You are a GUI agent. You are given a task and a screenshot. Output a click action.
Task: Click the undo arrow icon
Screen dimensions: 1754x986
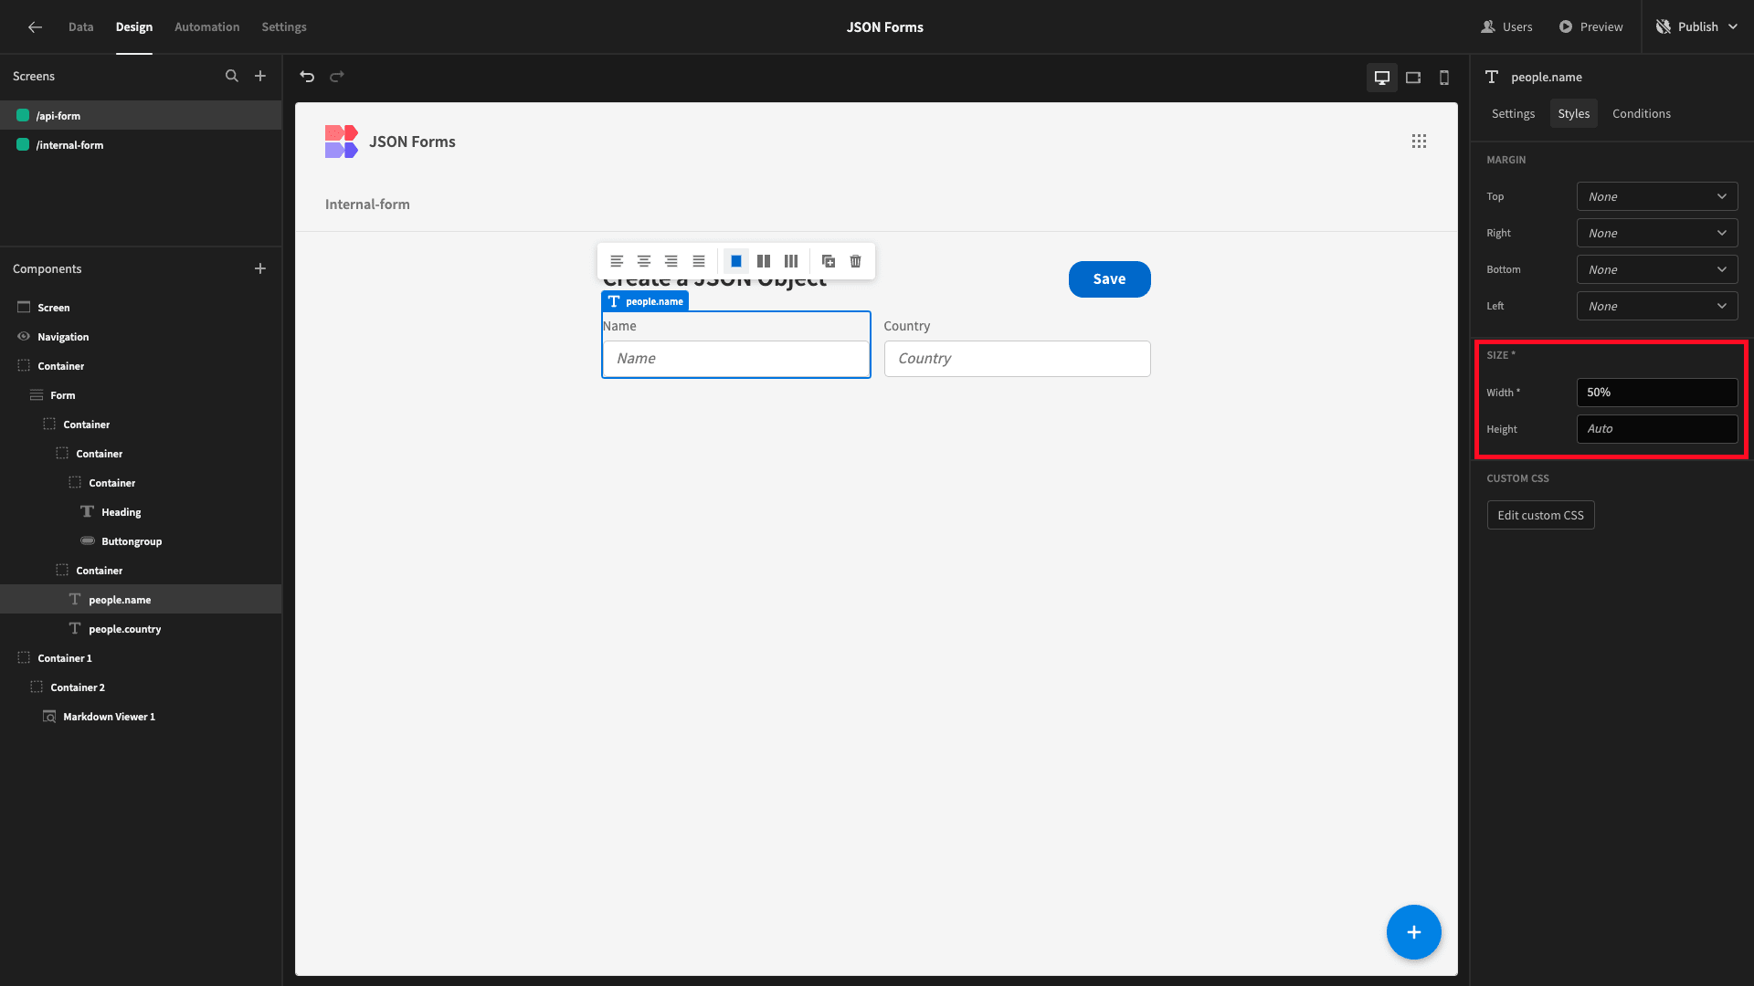coord(306,76)
